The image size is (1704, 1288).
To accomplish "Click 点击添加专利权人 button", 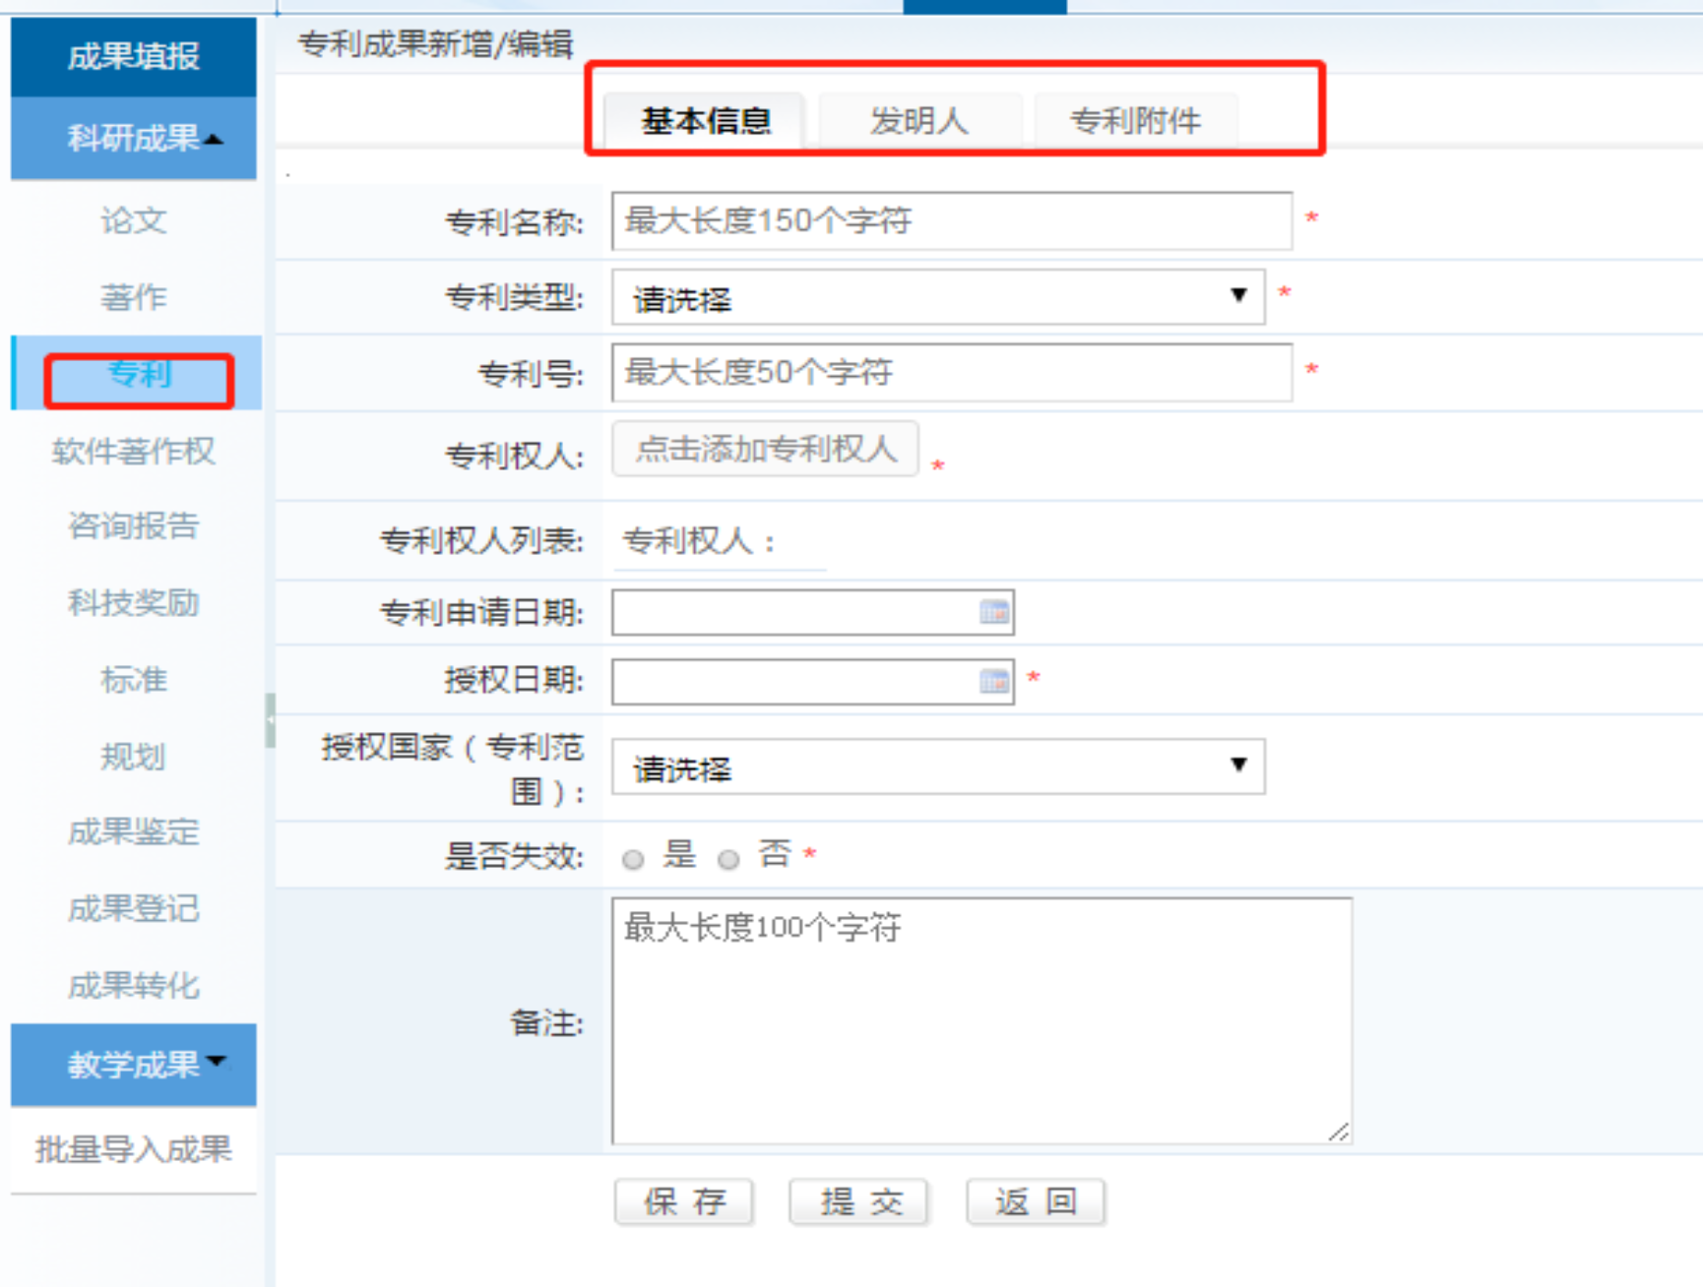I will point(765,450).
